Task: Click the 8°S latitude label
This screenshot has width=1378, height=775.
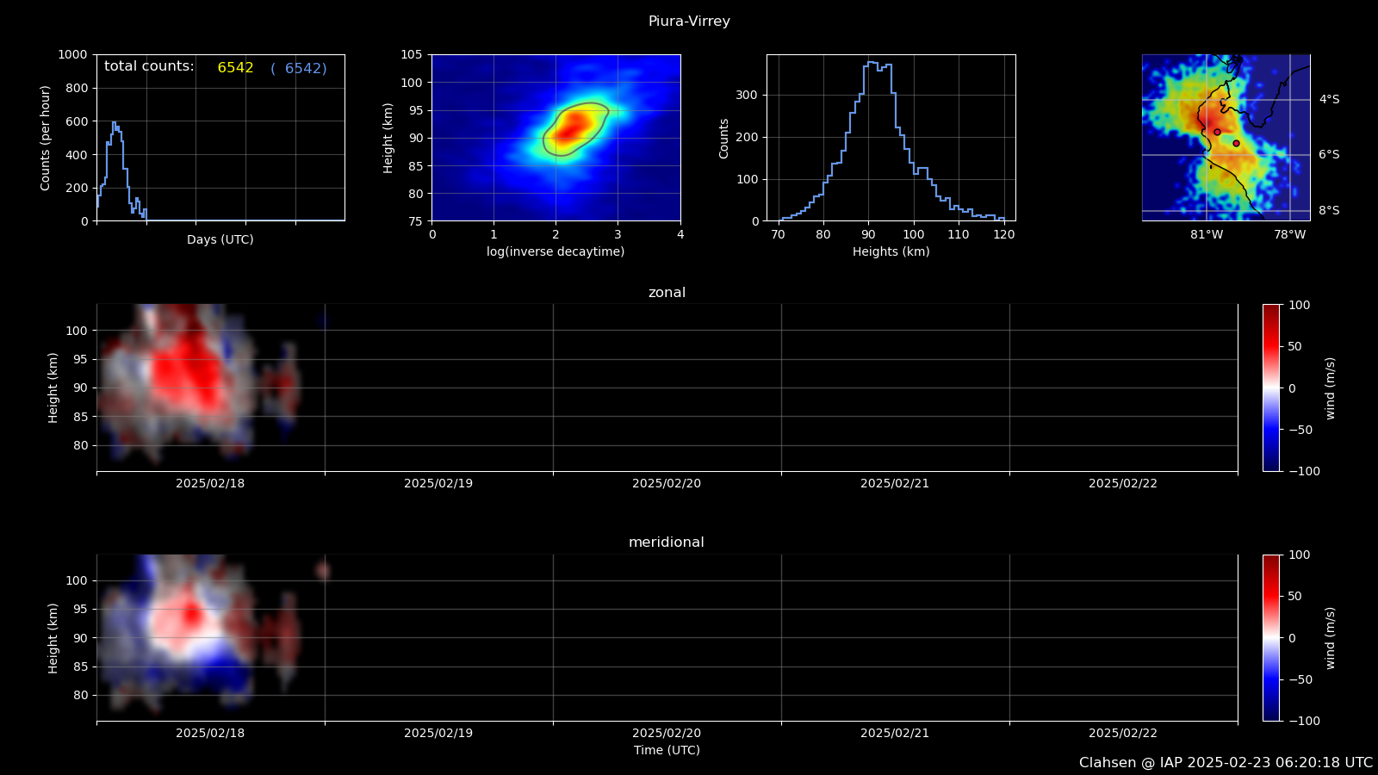Action: [1329, 211]
